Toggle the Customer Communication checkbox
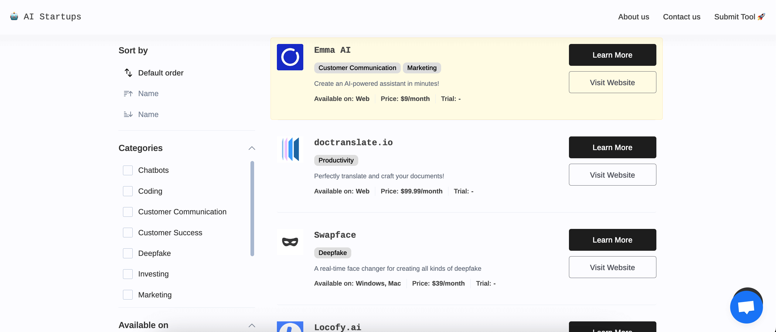The width and height of the screenshot is (776, 332). click(x=128, y=211)
